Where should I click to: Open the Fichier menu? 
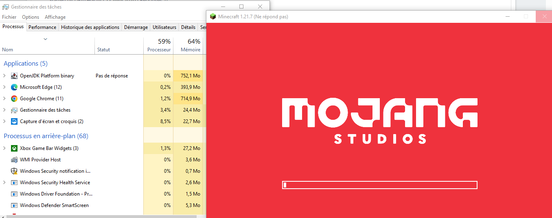(x=9, y=17)
